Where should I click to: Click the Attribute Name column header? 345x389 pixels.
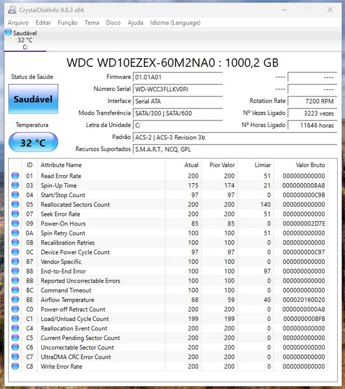coord(101,165)
